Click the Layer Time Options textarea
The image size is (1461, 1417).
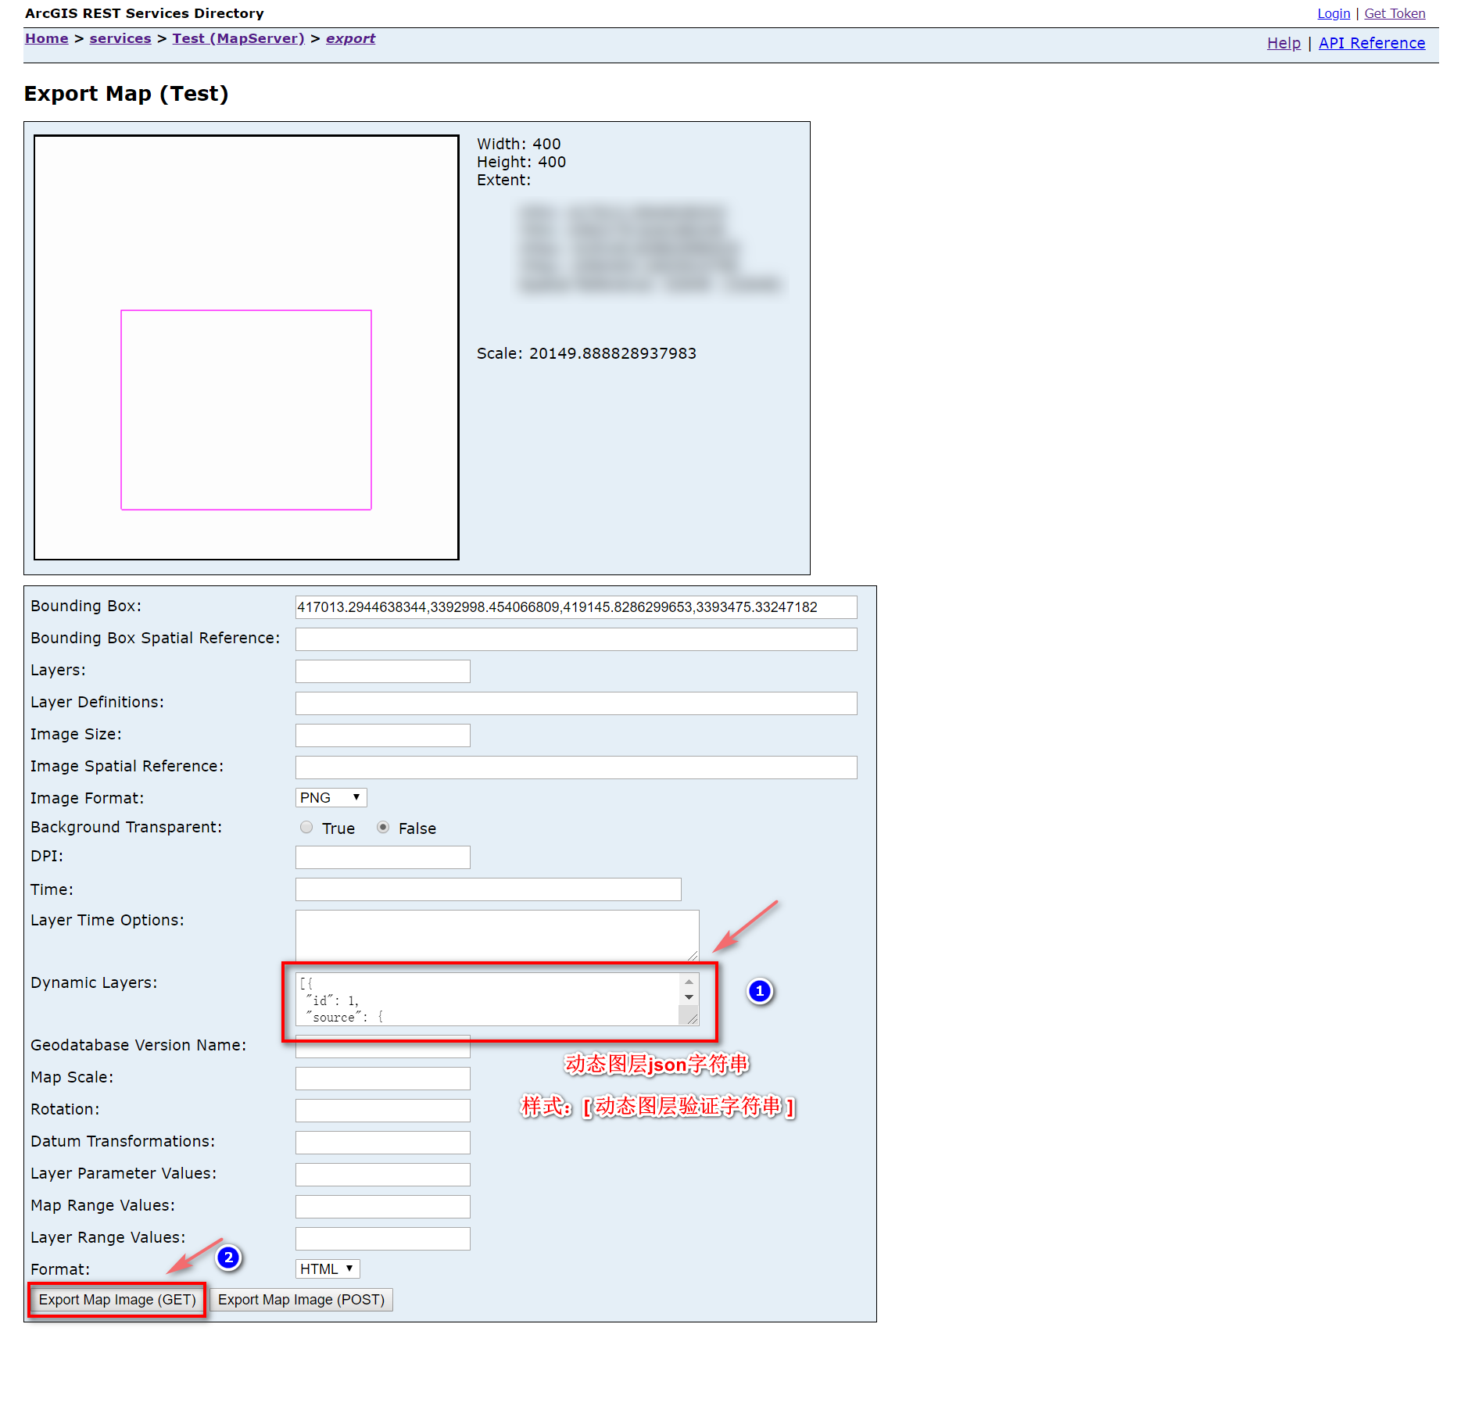coord(497,936)
